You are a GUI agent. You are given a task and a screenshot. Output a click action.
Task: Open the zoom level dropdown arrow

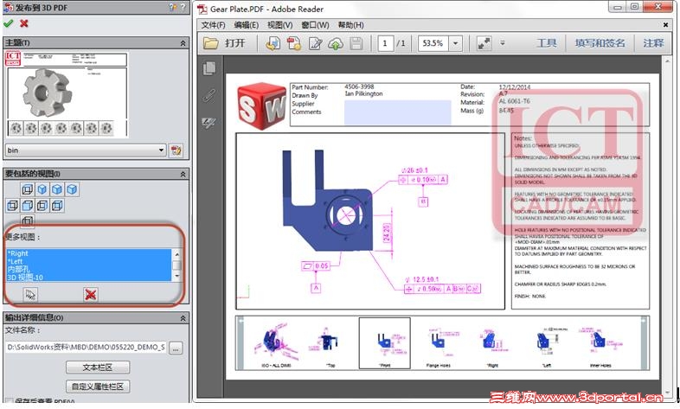[455, 43]
